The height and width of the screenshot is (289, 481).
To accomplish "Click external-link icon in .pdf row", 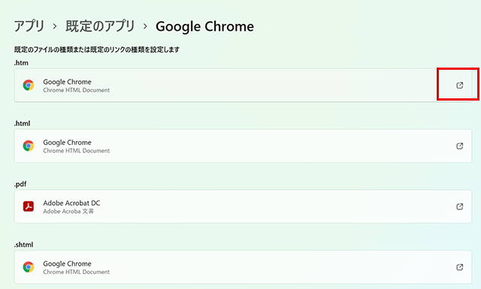I will (x=459, y=206).
